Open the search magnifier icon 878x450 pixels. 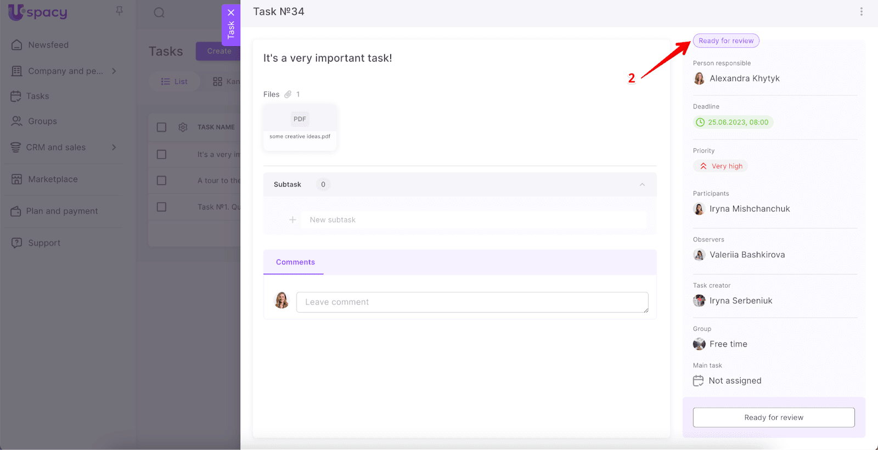[x=159, y=13]
